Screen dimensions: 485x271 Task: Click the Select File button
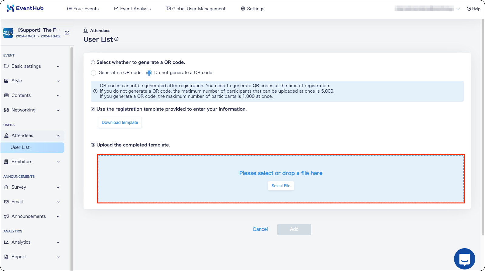[x=281, y=186]
